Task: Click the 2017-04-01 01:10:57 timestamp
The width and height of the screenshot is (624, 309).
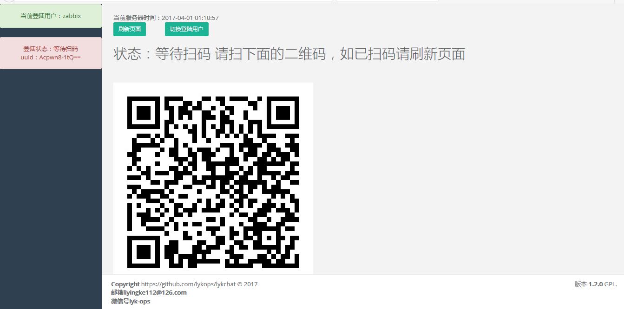Action: coord(190,18)
